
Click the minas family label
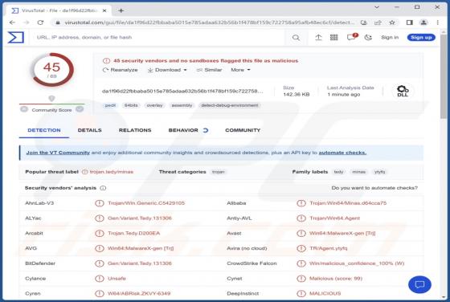click(x=358, y=172)
